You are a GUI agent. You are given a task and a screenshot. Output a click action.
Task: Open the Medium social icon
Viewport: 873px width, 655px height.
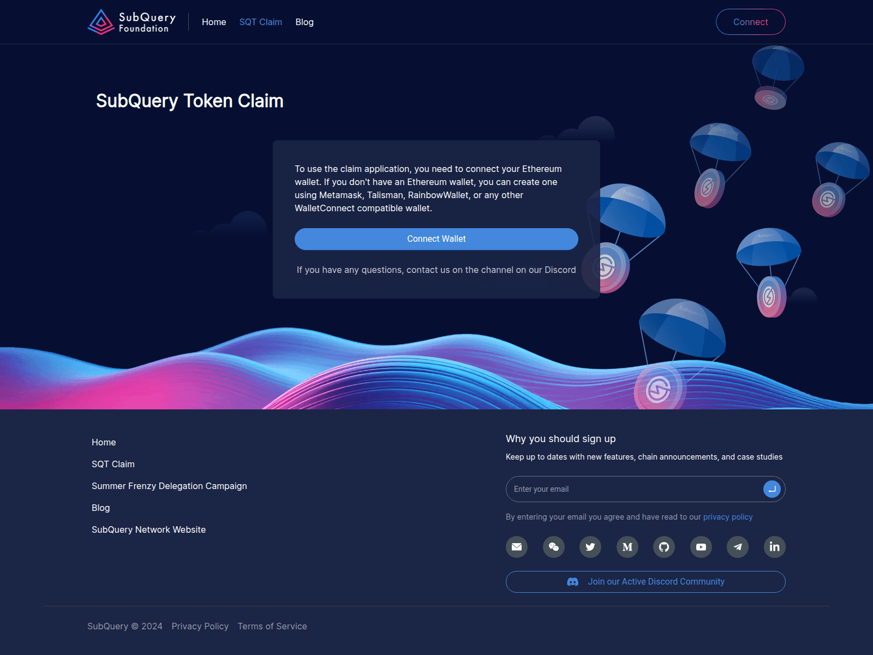(627, 547)
